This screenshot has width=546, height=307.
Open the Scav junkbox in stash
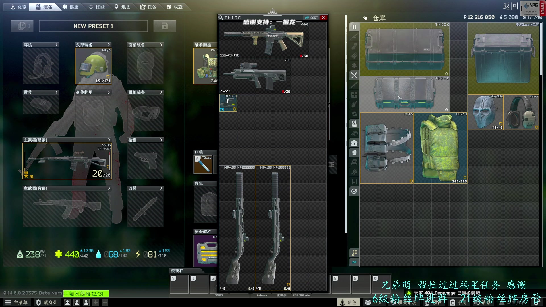(503, 58)
